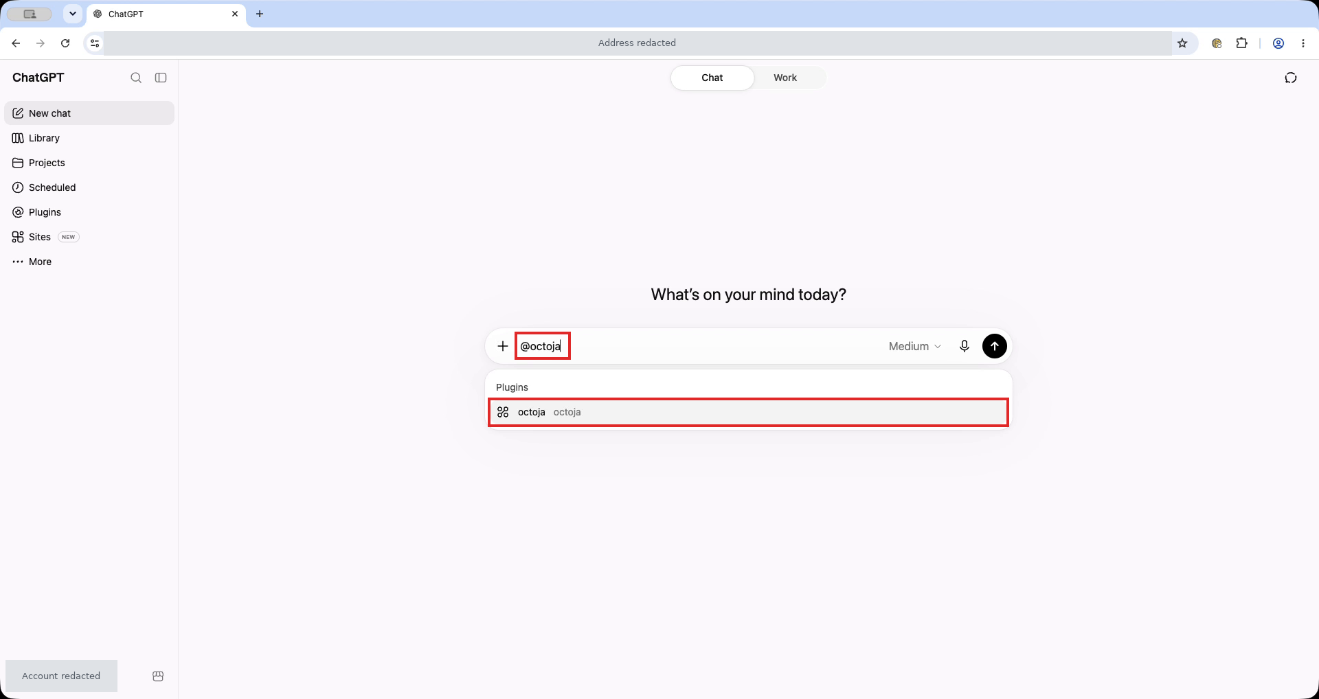Screen dimensions: 1319x699
Task: Click the browser address bar
Action: [x=637, y=43]
